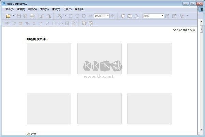Click the search options icon
Viewport: 205px width, 137px height.
182,16
